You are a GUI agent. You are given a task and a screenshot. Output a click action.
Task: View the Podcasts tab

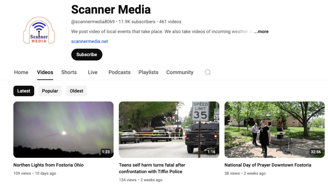click(119, 72)
